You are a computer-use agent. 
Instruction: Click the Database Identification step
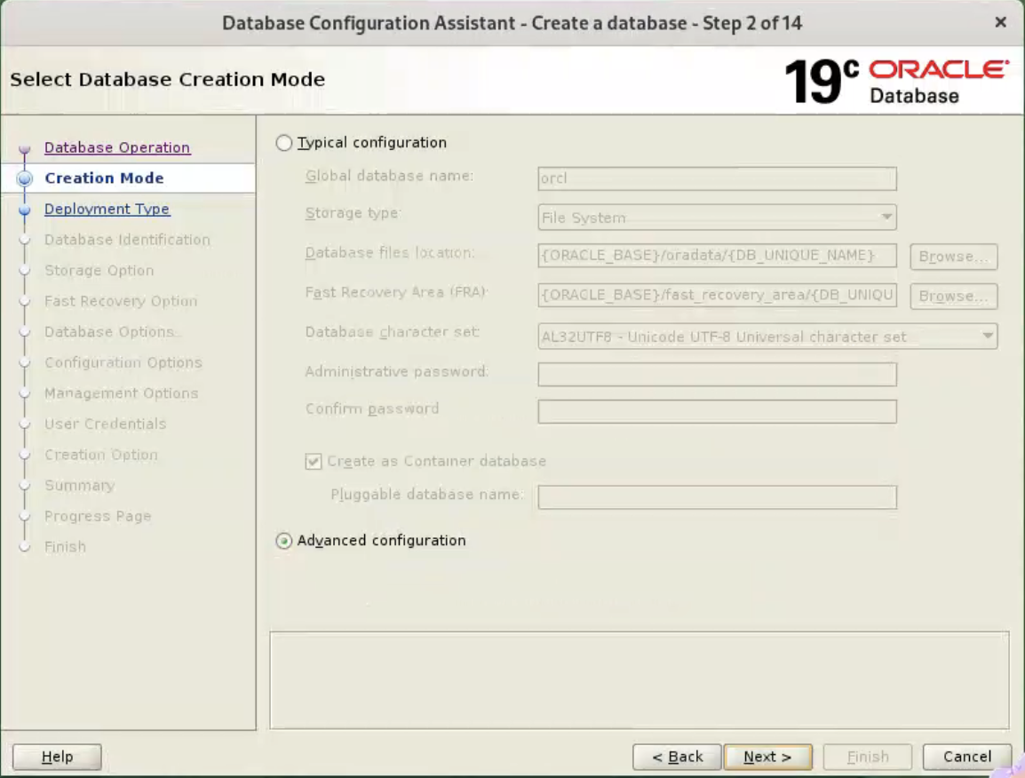127,239
